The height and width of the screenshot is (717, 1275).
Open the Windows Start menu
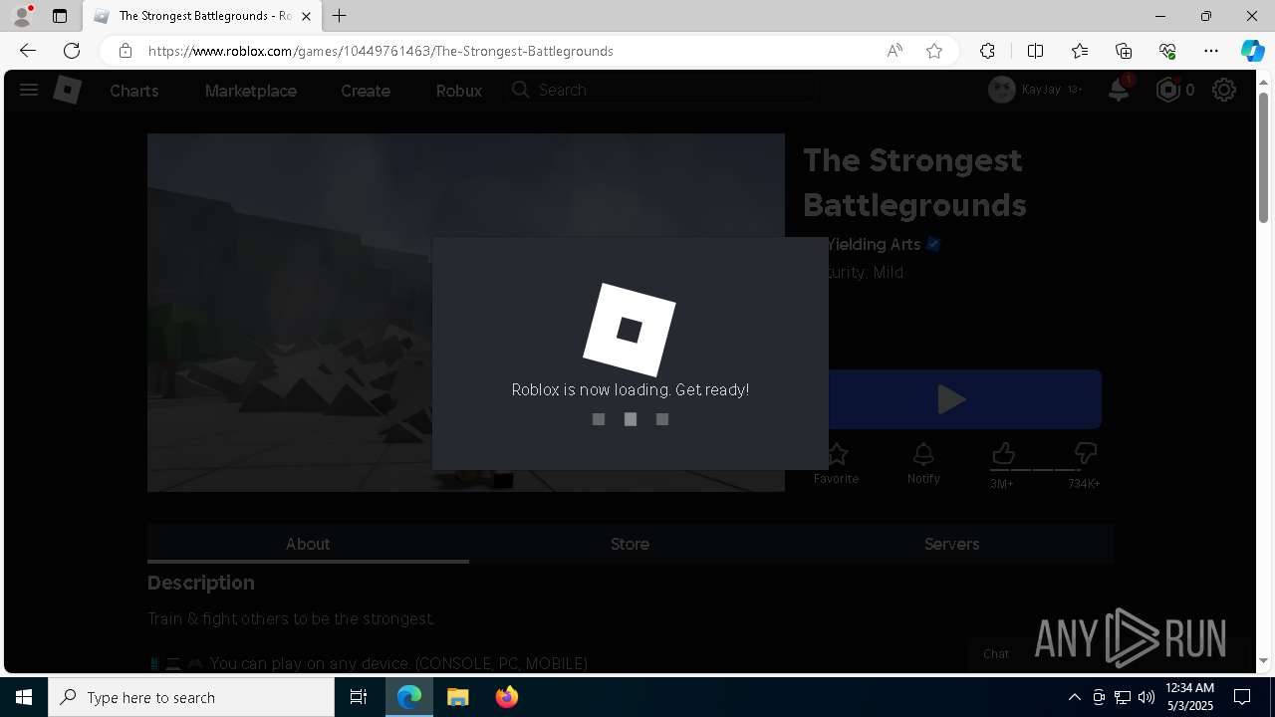point(24,697)
